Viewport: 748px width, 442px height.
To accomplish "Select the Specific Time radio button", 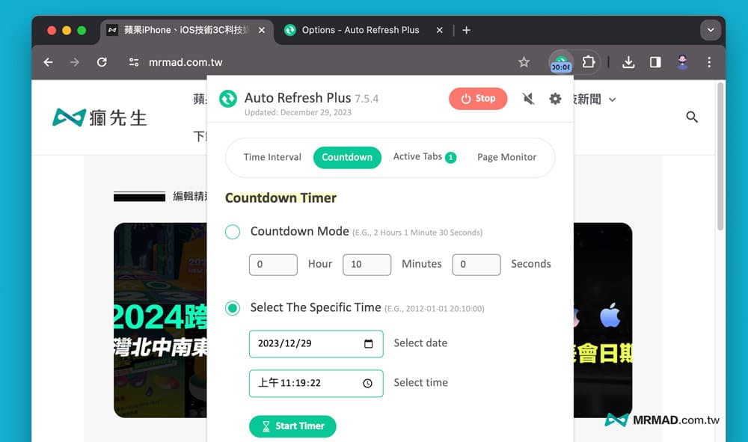I will pyautogui.click(x=233, y=308).
